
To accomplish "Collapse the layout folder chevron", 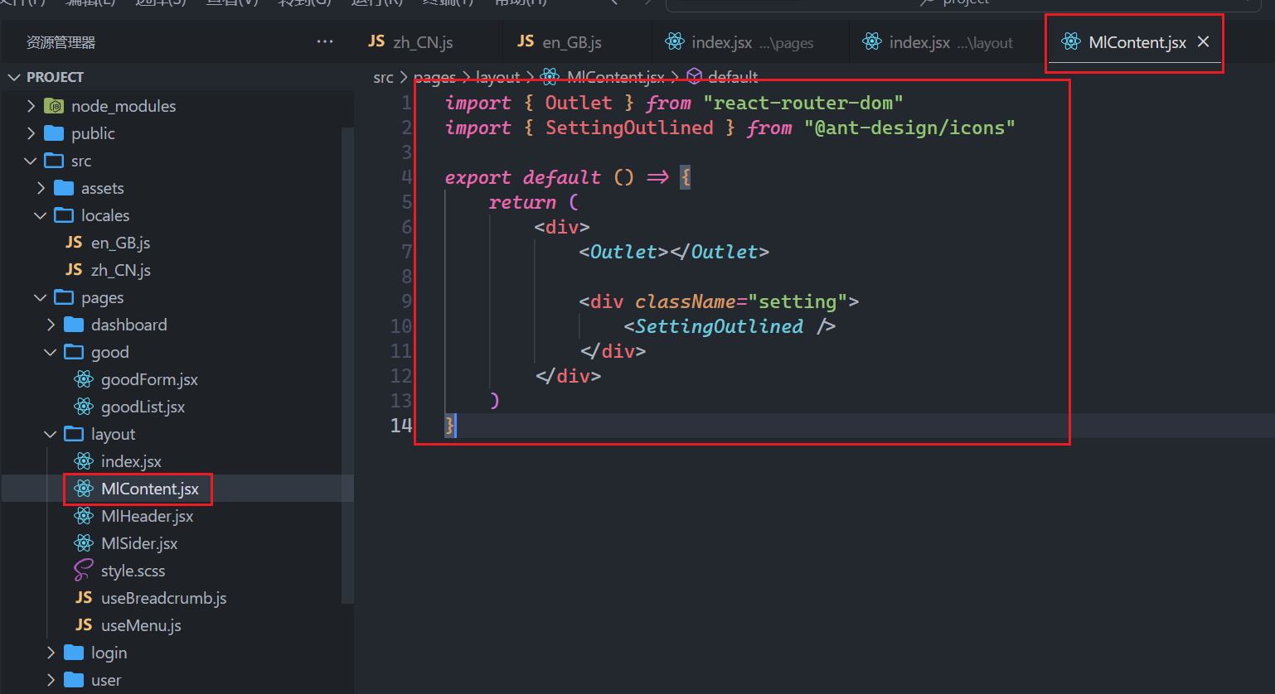I will tap(51, 434).
